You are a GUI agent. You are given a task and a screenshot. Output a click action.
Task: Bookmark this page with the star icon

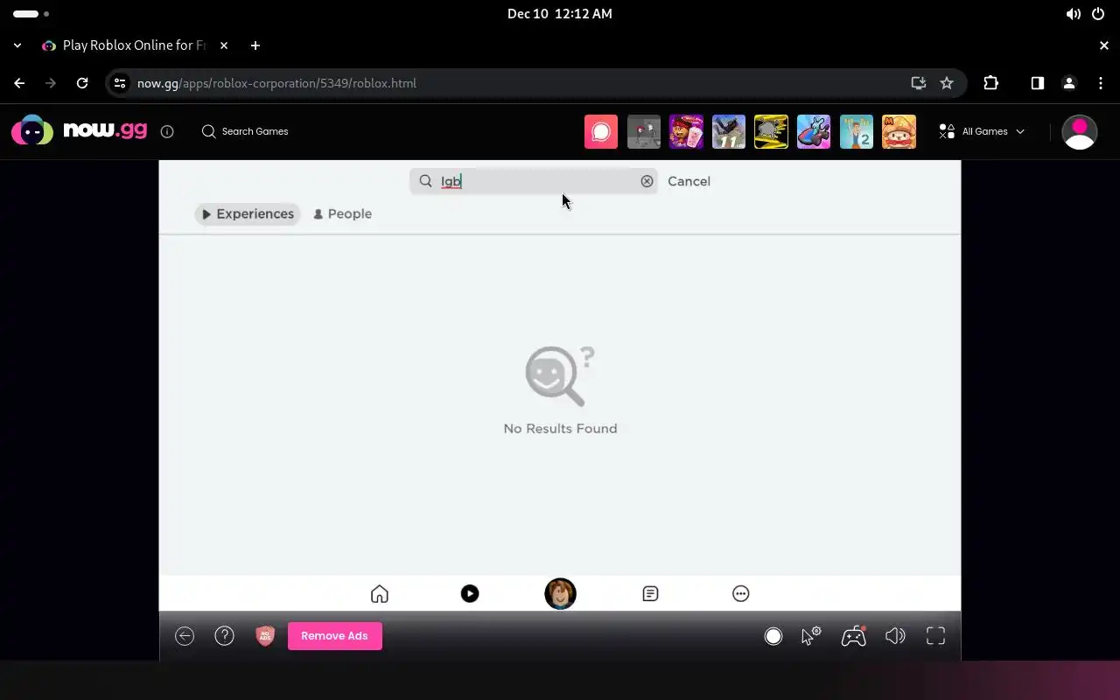point(947,83)
